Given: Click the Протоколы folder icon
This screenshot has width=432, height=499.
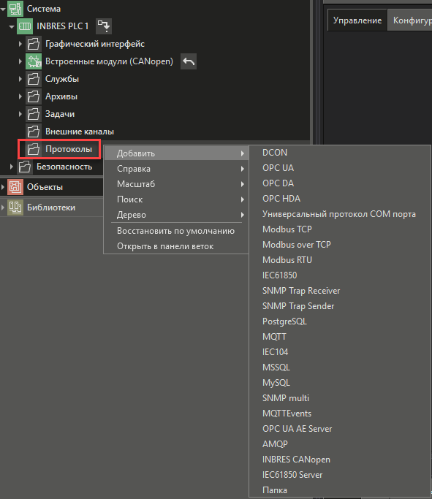Looking at the screenshot, I should tap(34, 149).
